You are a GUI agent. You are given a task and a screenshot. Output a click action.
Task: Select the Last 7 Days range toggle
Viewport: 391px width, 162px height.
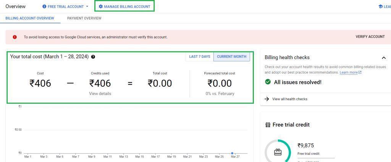coord(199,57)
